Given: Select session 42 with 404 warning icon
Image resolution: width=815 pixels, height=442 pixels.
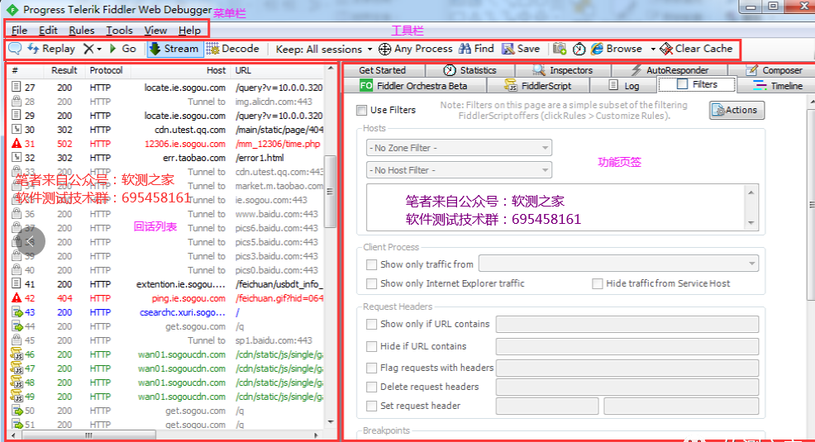Looking at the screenshot, I should [x=17, y=297].
